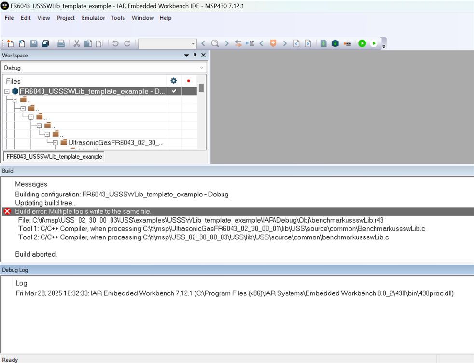Click Next Bookmark arrow right of bookmark icon
474x363 pixels.
(285, 43)
